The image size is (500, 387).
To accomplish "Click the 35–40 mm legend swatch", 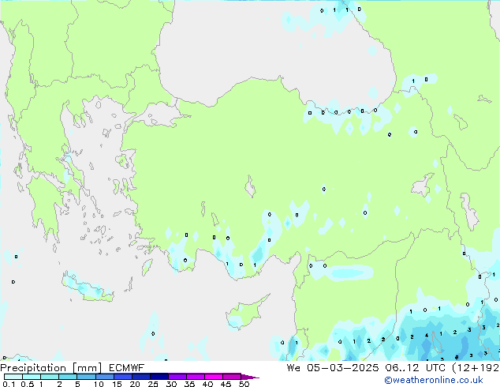I will click(196, 377).
